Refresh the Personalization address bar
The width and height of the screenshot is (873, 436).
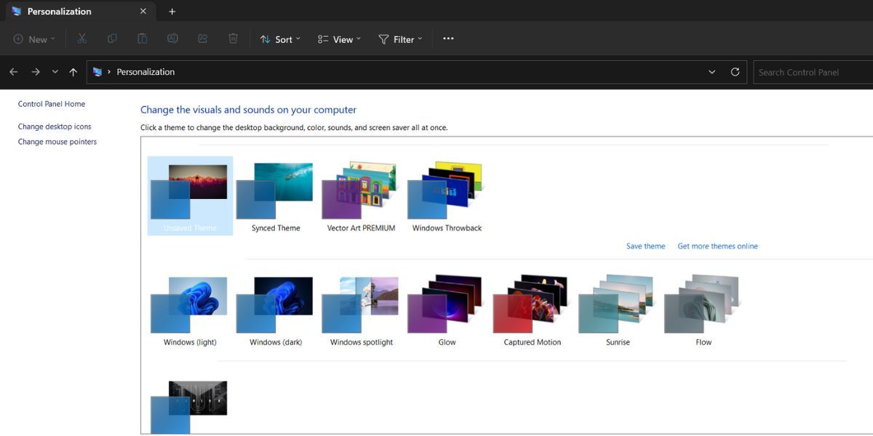(735, 72)
